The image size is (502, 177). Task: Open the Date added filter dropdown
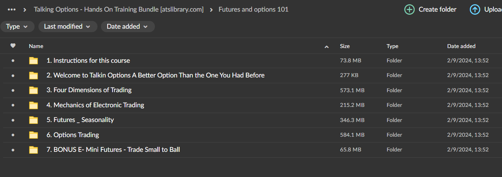point(127,27)
